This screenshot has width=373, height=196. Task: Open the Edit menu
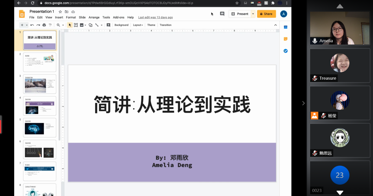[40, 17]
